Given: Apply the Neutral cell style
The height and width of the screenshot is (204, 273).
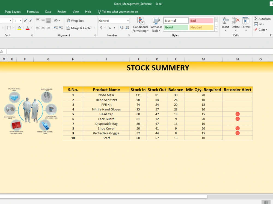Looking at the screenshot, I should point(201,27).
